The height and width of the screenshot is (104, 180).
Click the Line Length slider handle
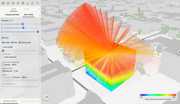3,51
